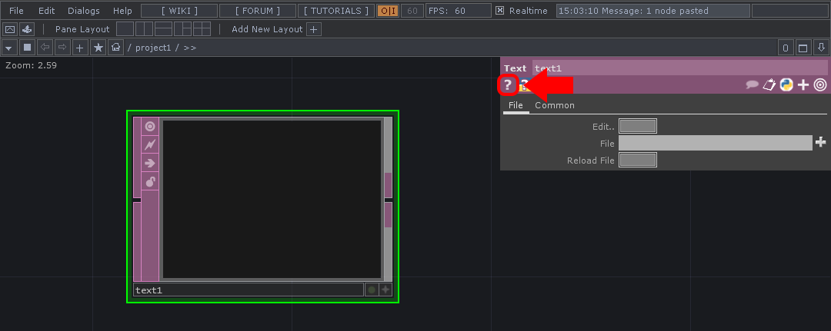Image resolution: width=831 pixels, height=331 pixels.
Task: Click the pane minimize down-arrow button
Action: point(820,48)
